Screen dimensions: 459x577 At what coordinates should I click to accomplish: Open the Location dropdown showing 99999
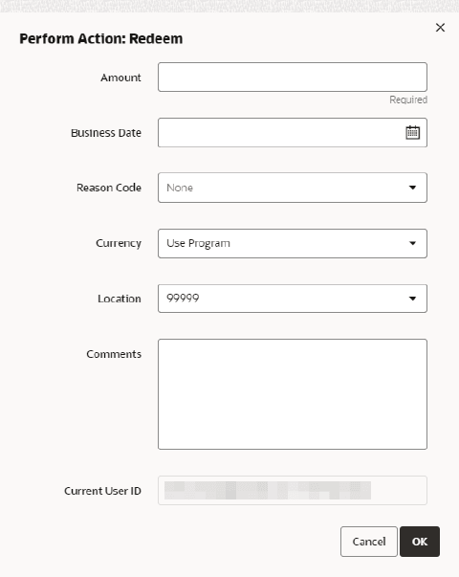pyautogui.click(x=293, y=299)
